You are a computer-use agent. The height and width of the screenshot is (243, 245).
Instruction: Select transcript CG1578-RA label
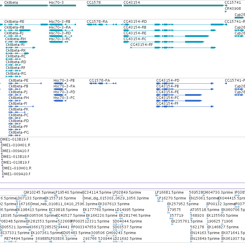click(x=97, y=21)
